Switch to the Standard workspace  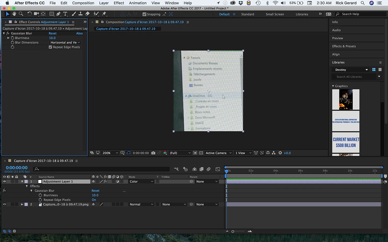(x=247, y=14)
